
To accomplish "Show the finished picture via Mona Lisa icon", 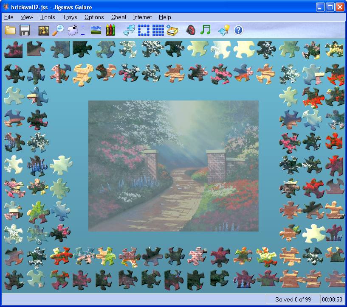I will tap(44, 31).
